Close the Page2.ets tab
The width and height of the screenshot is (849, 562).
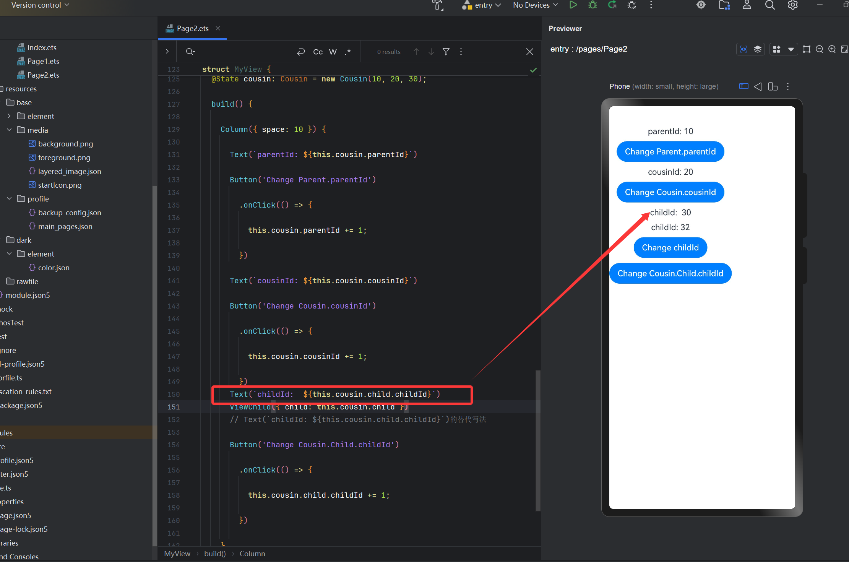click(218, 28)
